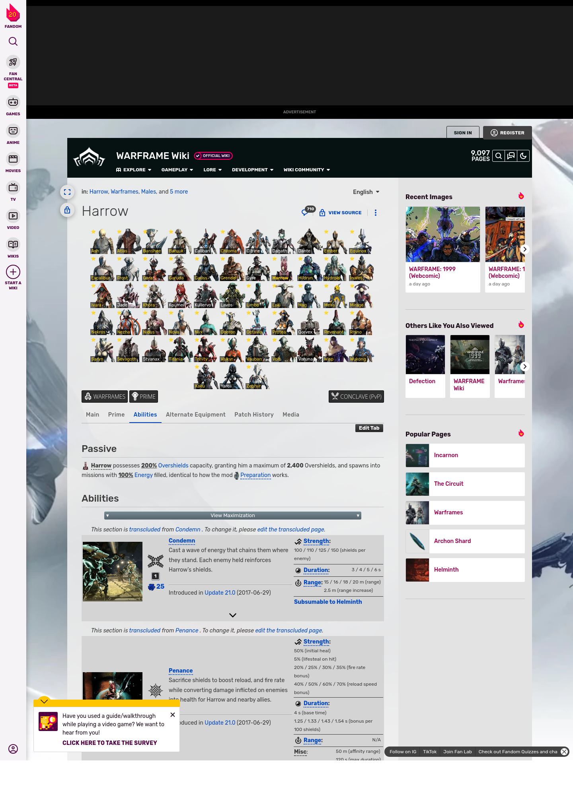Click the SIGN IN button

(x=463, y=133)
